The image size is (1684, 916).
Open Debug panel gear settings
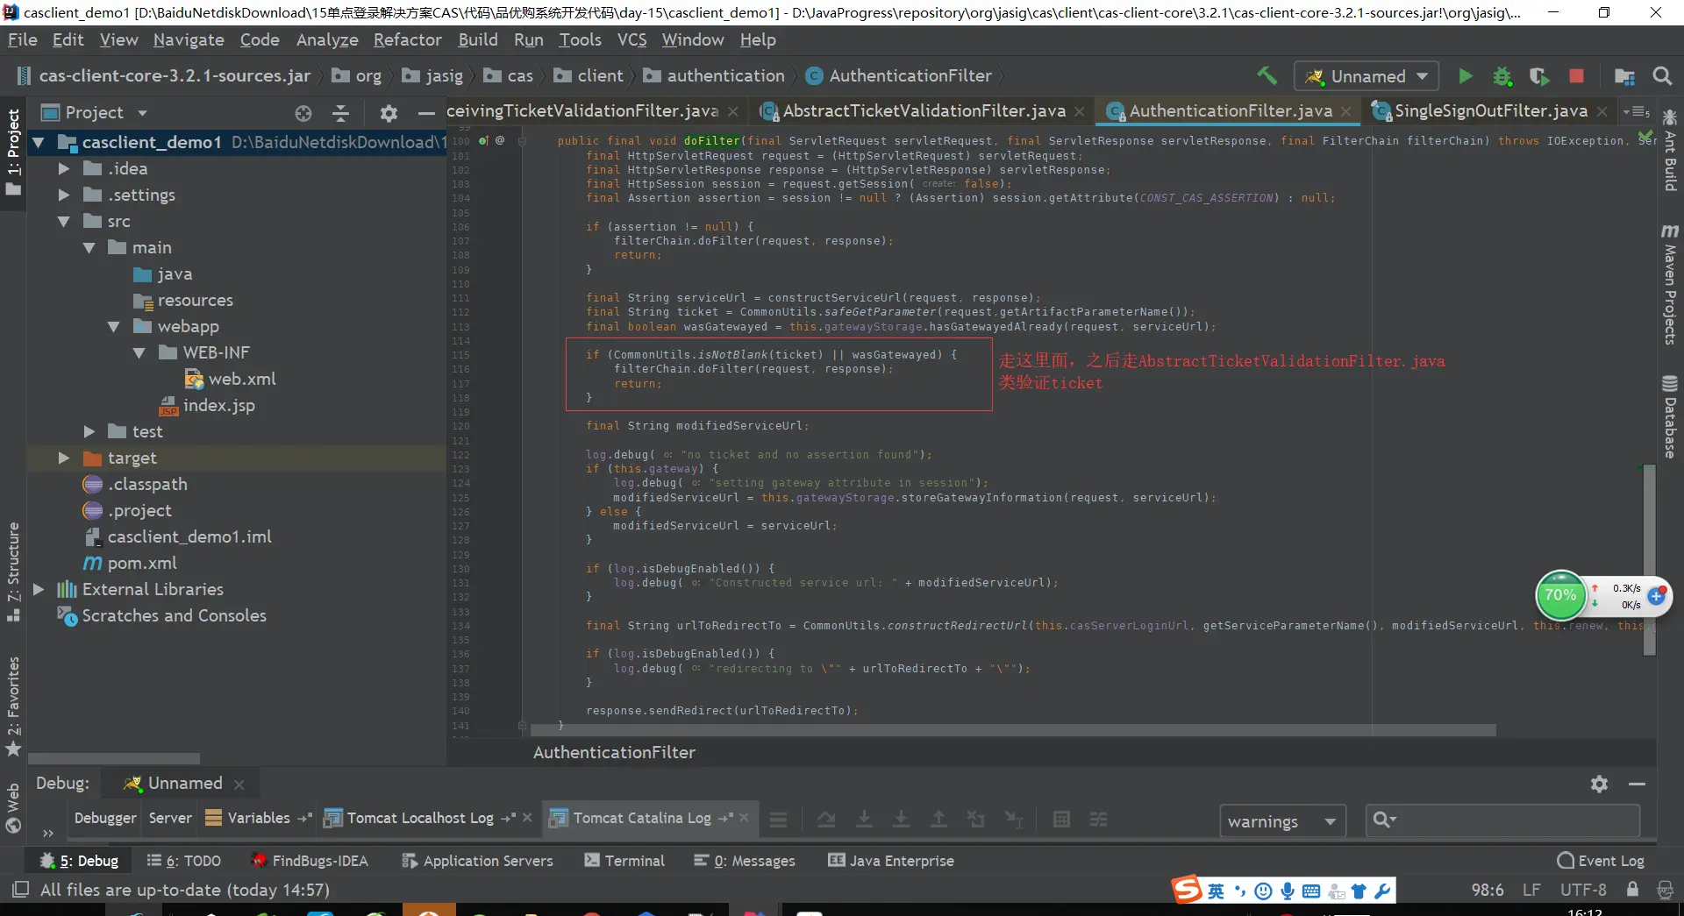coord(1599,784)
